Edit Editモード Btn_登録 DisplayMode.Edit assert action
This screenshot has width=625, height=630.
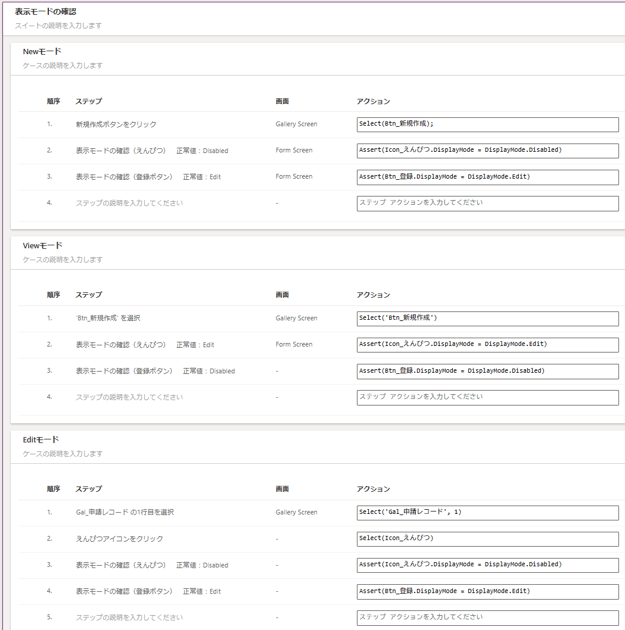[487, 591]
